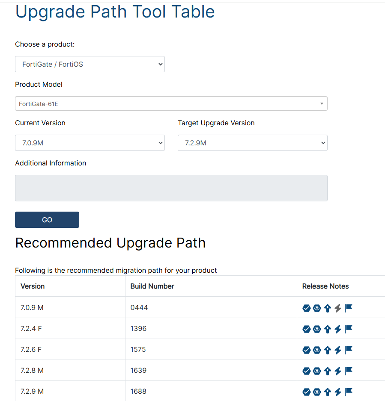
Task: Click the Product Model label
Action: coord(39,84)
